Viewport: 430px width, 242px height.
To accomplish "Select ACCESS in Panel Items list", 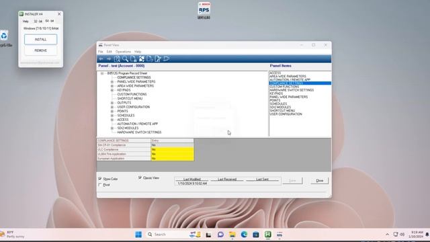I will tap(275, 73).
